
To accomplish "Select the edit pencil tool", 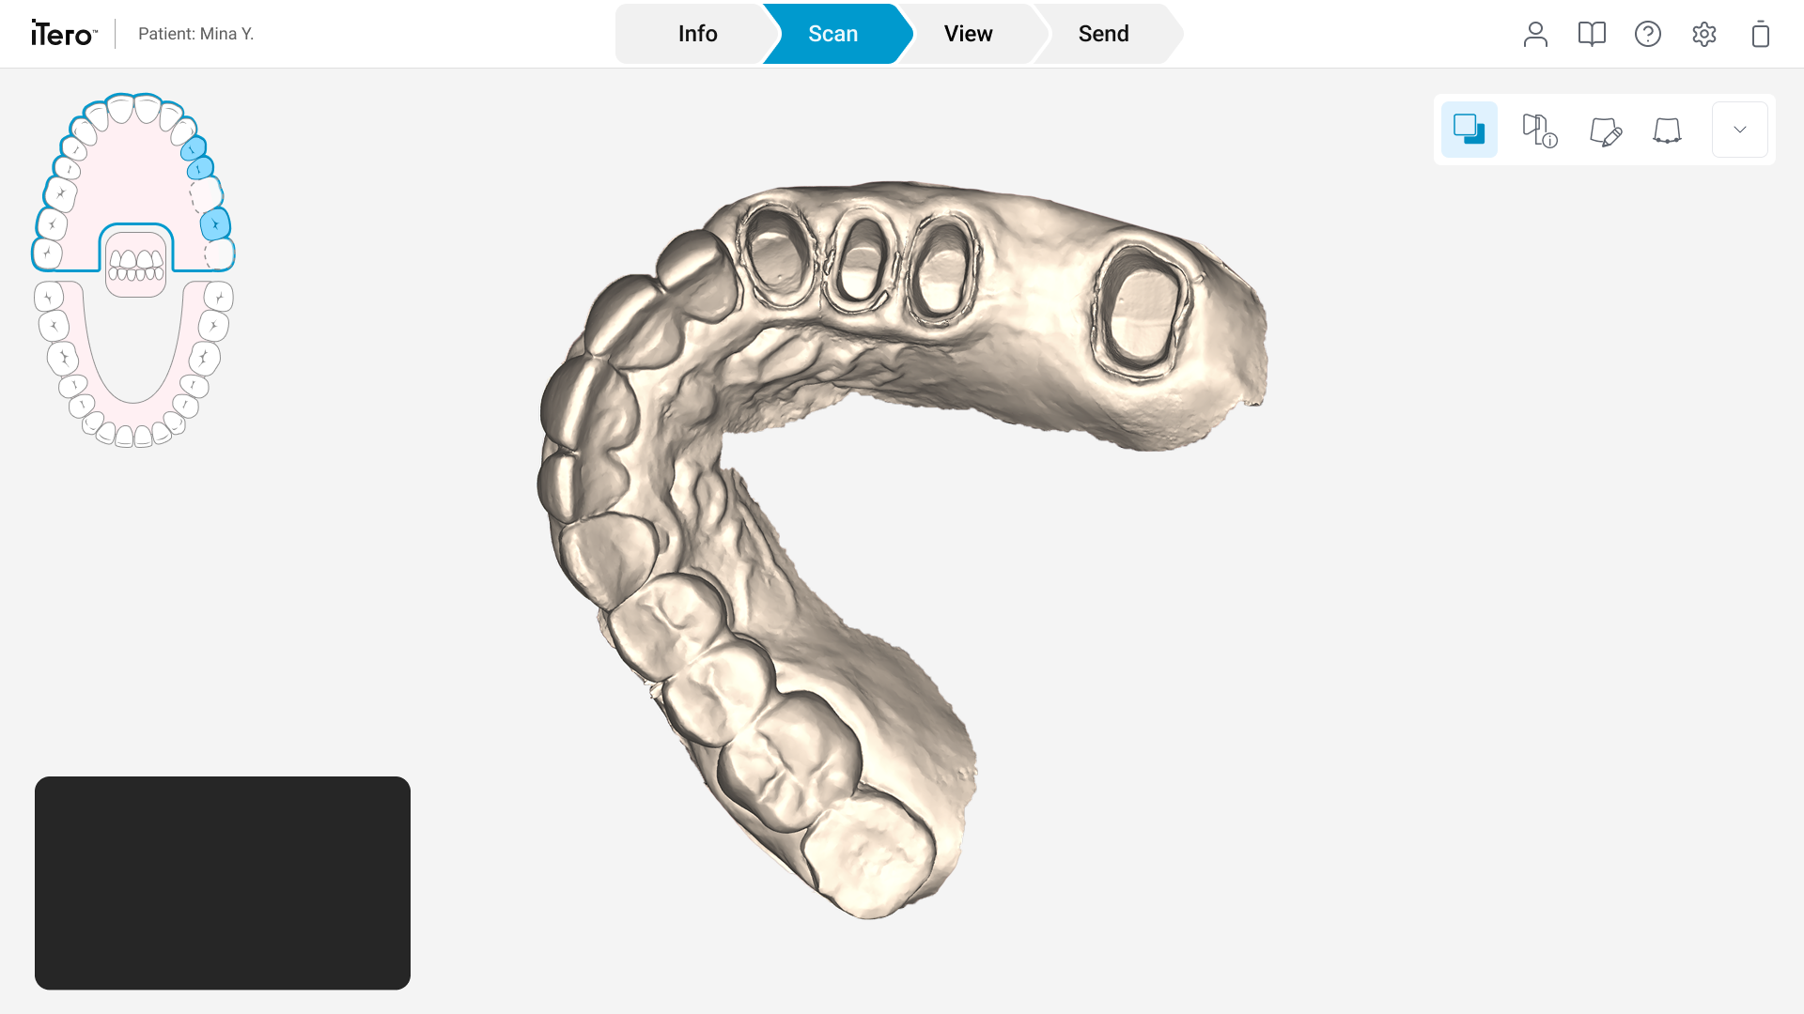I will point(1606,131).
